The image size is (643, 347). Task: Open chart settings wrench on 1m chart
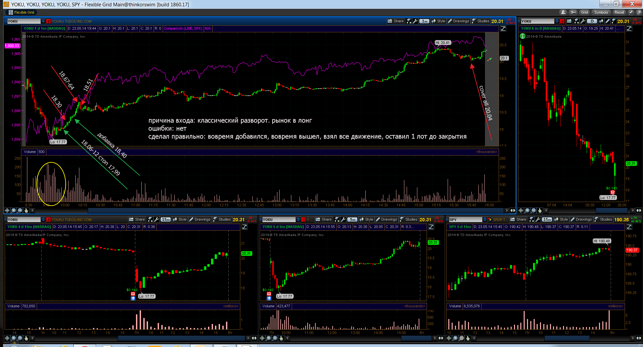(x=415, y=21)
